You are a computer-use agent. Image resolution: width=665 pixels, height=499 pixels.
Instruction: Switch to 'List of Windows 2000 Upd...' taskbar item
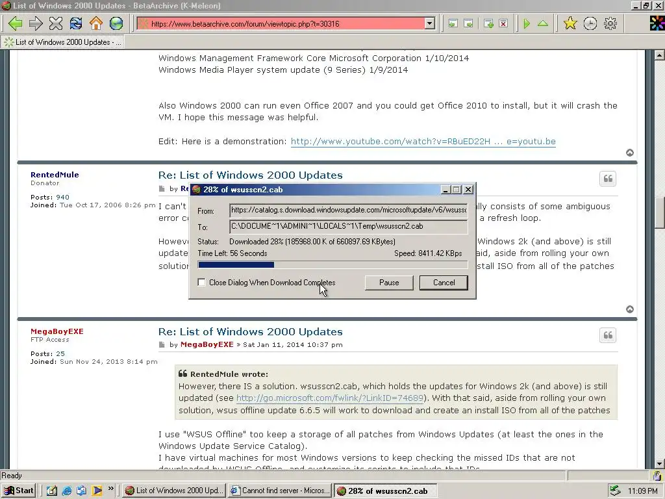[174, 491]
